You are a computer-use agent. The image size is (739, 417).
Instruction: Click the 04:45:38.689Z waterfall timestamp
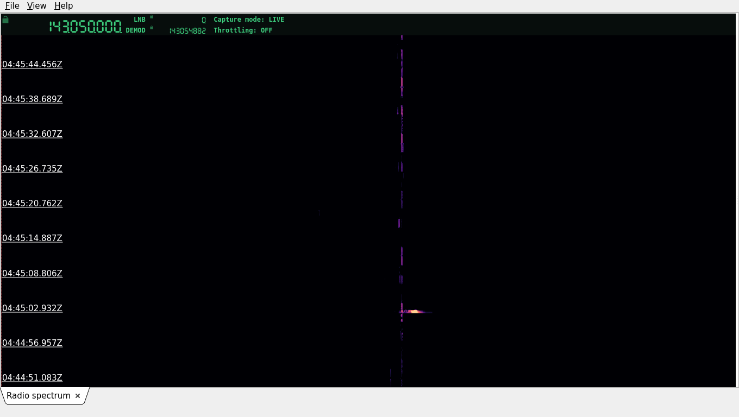coord(33,99)
